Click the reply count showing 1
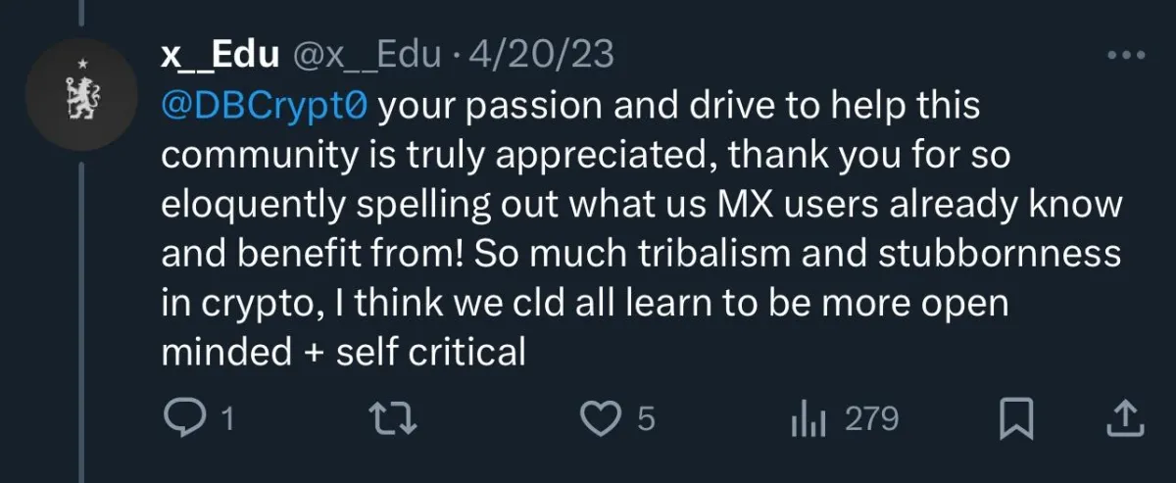The width and height of the screenshot is (1176, 483). [227, 420]
